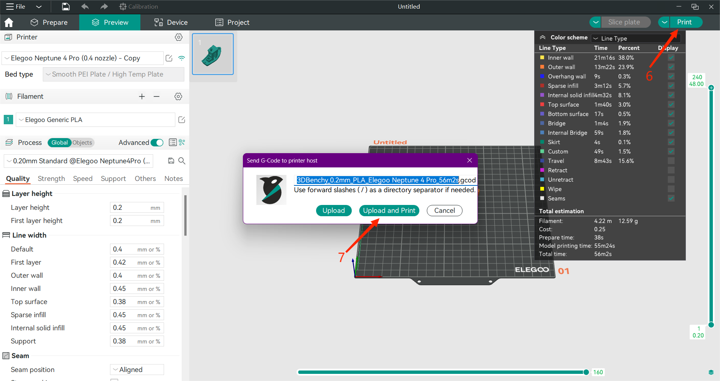The width and height of the screenshot is (720, 381).
Task: Toggle the Advanced mode switch
Action: 157,143
